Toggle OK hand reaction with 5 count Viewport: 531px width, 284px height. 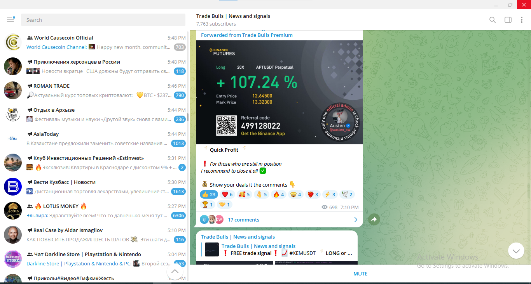[262, 194]
